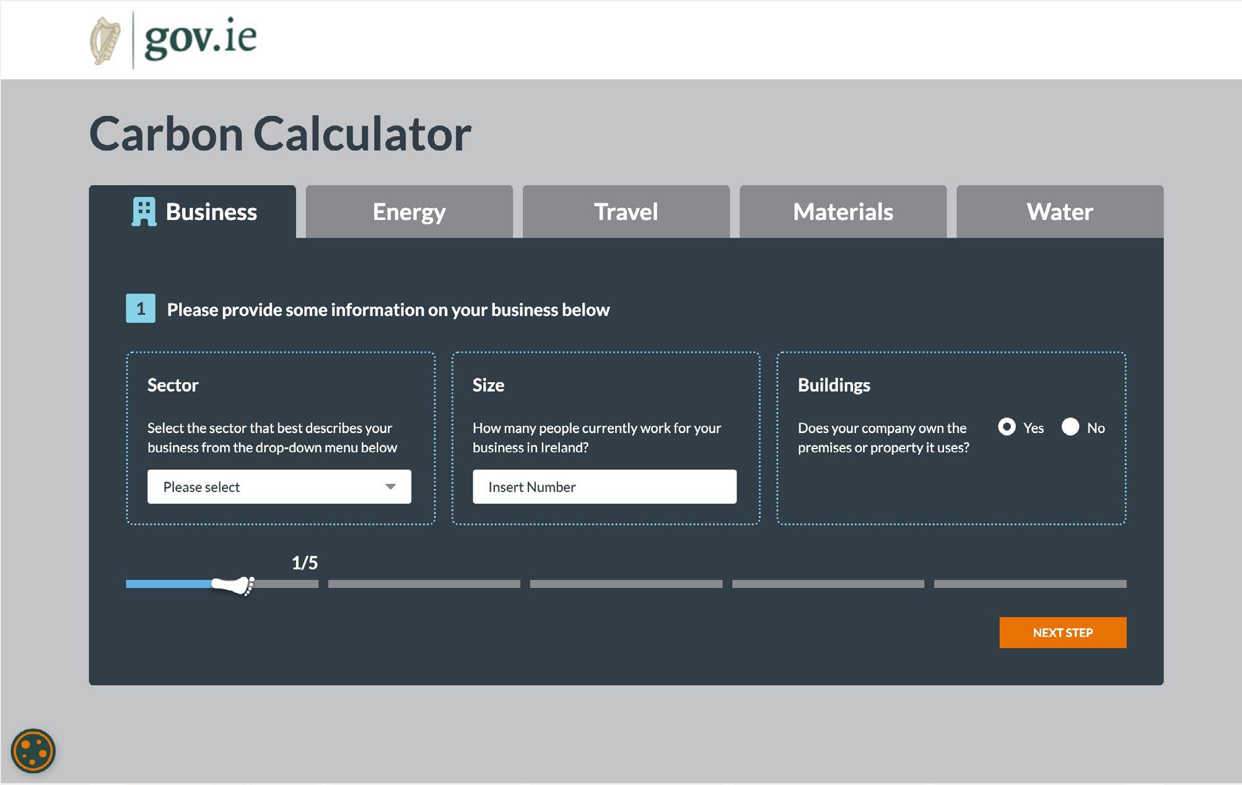Select No for owning premises
The image size is (1242, 785).
1070,427
